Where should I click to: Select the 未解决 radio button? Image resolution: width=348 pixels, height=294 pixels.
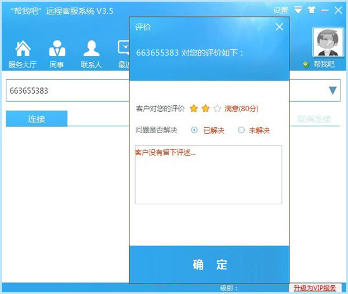tap(241, 130)
